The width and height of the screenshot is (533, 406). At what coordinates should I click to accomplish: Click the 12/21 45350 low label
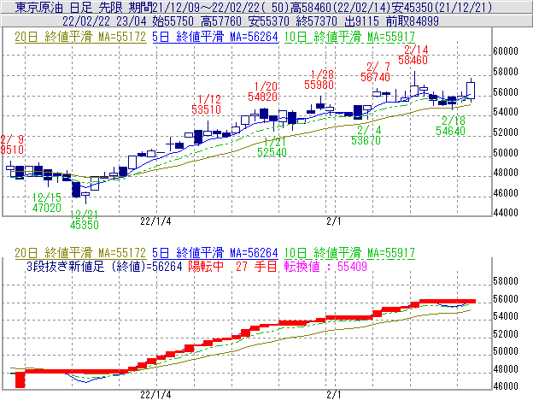(x=85, y=220)
